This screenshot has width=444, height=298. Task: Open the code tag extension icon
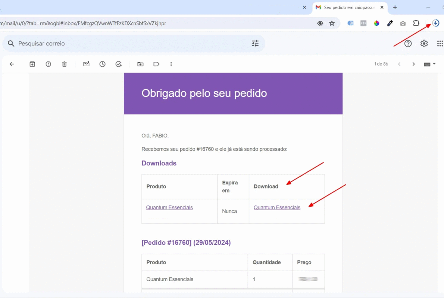tap(363, 23)
